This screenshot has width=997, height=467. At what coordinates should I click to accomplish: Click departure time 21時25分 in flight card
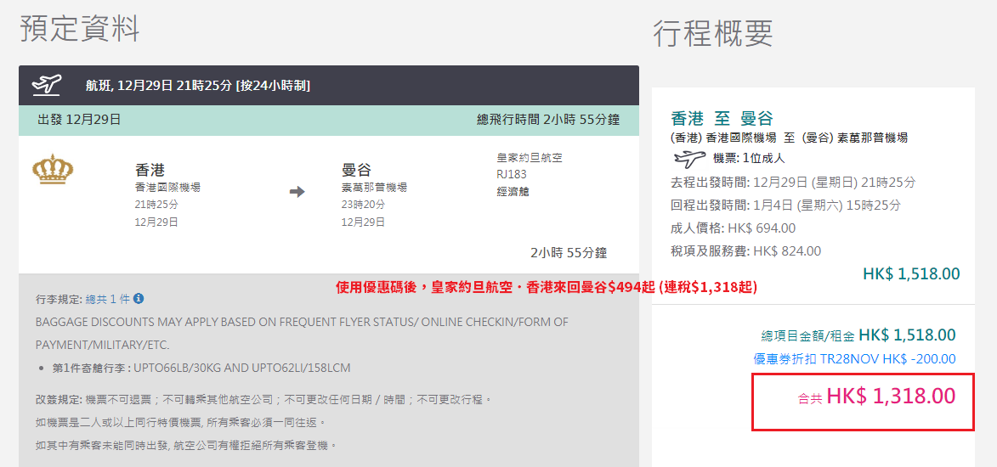[156, 205]
